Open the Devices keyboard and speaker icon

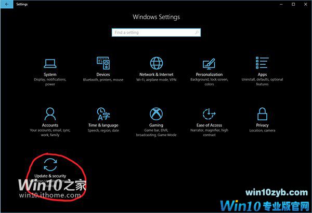pos(103,63)
